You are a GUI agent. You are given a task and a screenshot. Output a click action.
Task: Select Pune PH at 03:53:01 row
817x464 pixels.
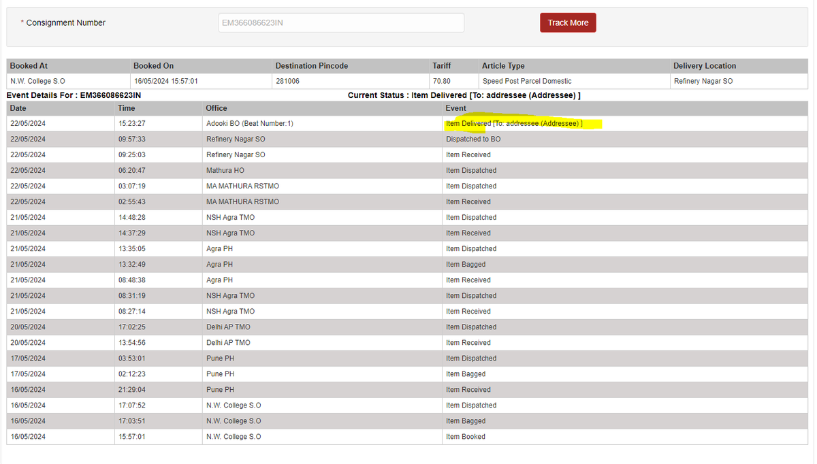322,359
